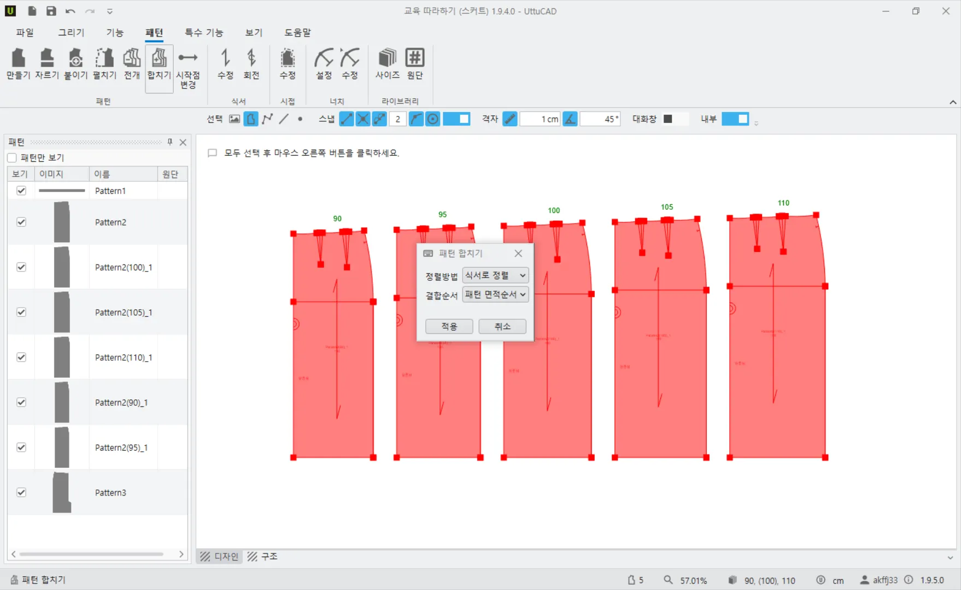The width and height of the screenshot is (961, 590).
Task: Select the 자르기 cut pattern tool
Action: [47, 64]
